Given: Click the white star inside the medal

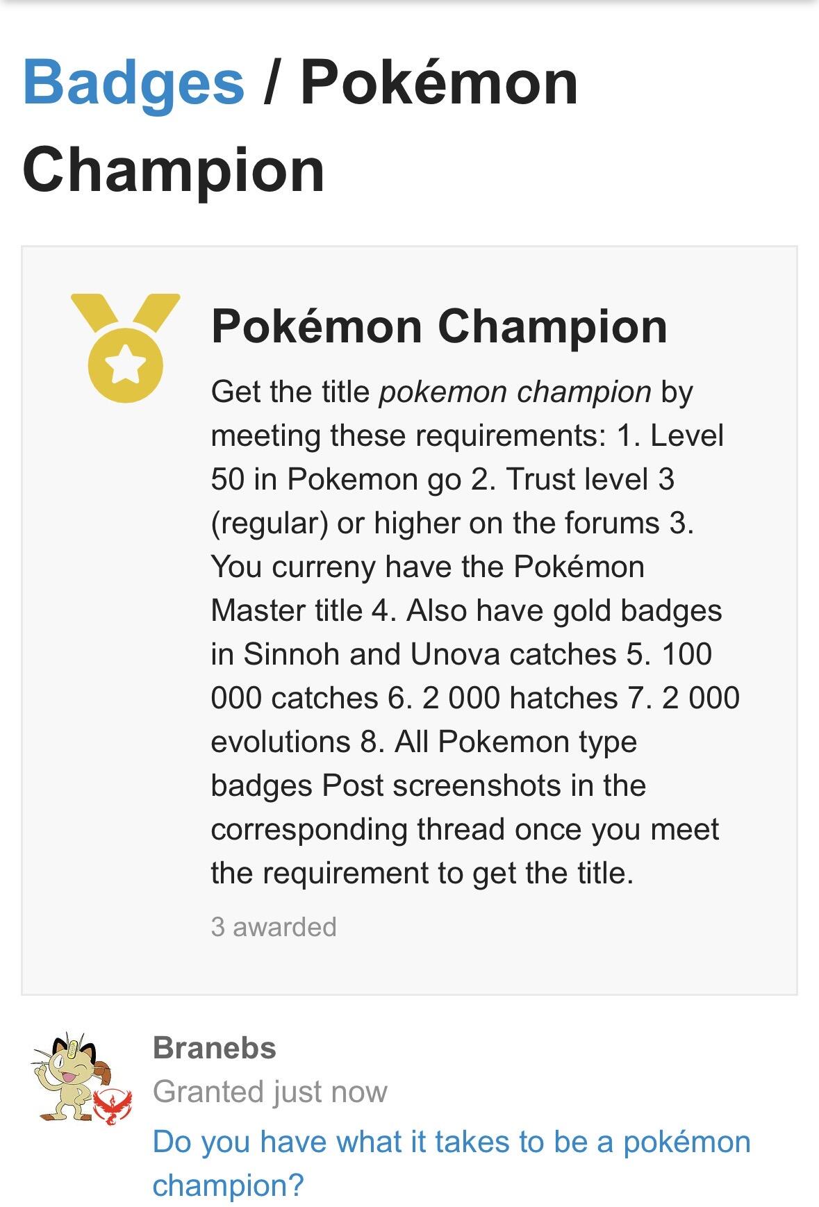Looking at the screenshot, I should (x=125, y=365).
